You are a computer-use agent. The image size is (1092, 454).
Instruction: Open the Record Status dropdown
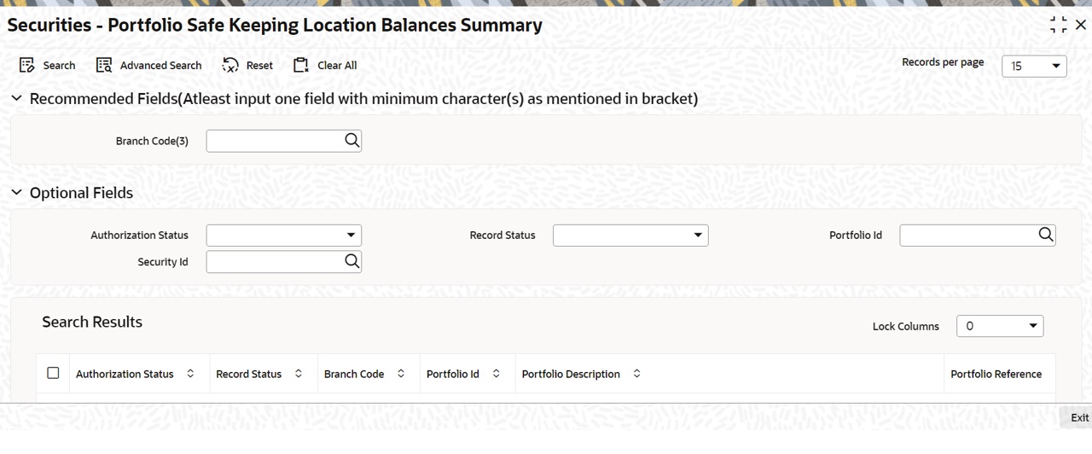point(630,235)
